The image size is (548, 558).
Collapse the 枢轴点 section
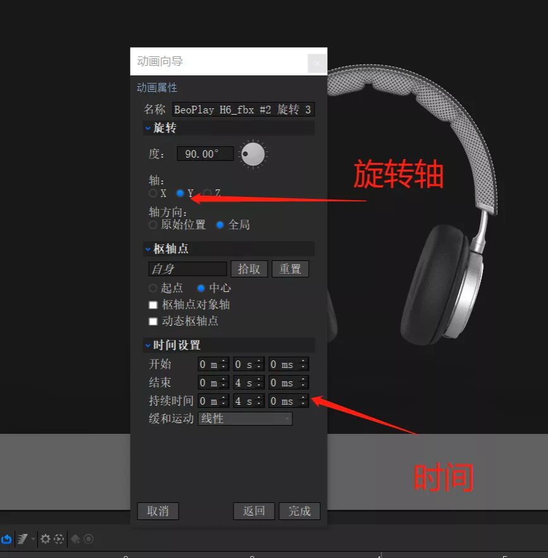(148, 249)
